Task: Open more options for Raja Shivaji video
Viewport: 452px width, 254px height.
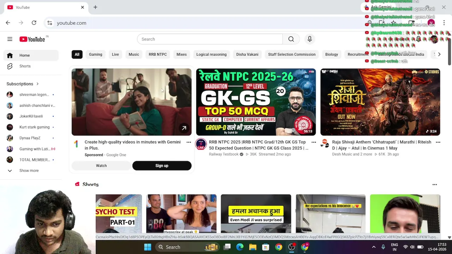Action: coord(438,142)
